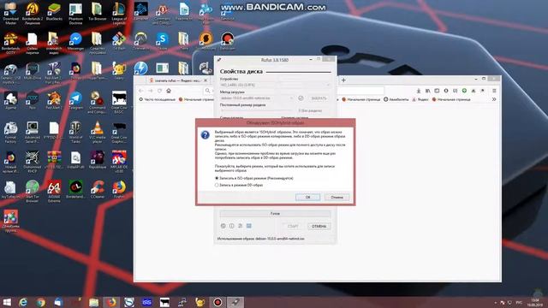Click the Отмена button in the ISOHybrid dialog
This screenshot has height=308, width=548.
click(337, 197)
